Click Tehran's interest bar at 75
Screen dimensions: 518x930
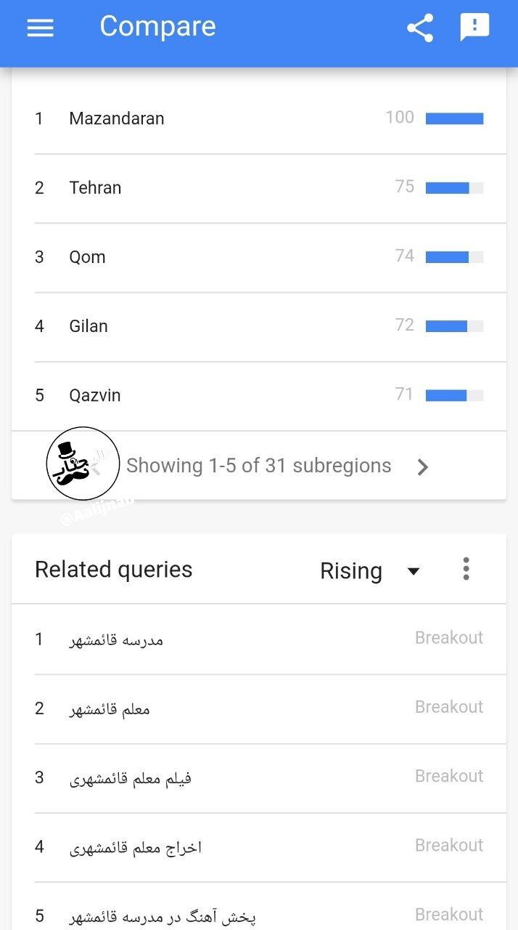point(454,188)
